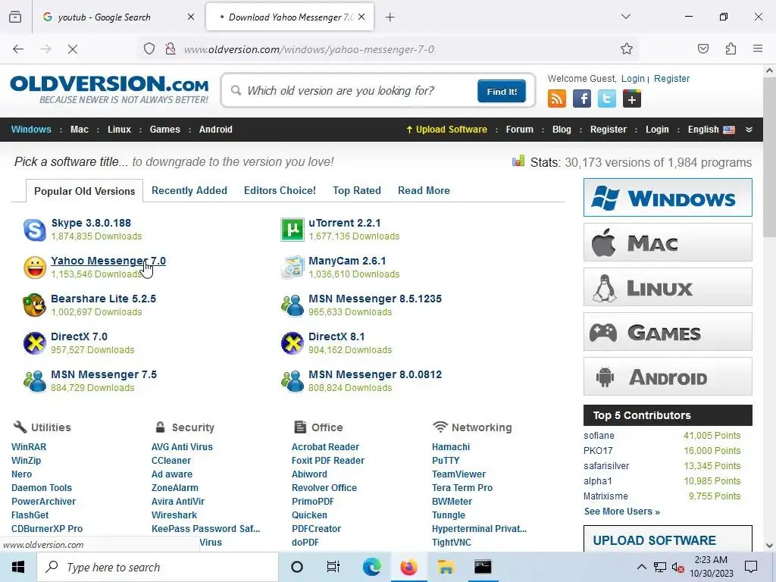Select the Read More tab
776x582 pixels.
click(424, 190)
